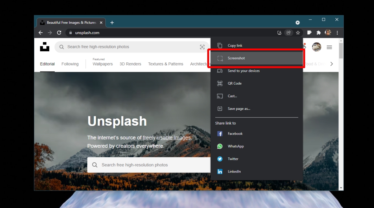Select the Editorial tab
Image resolution: width=374 pixels, height=208 pixels.
pos(47,64)
